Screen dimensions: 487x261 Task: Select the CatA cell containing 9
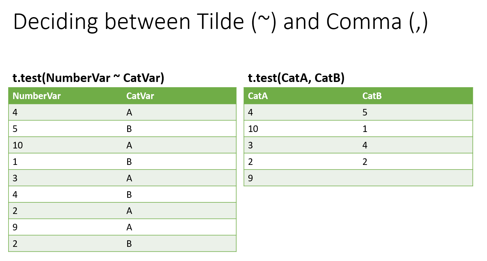301,178
